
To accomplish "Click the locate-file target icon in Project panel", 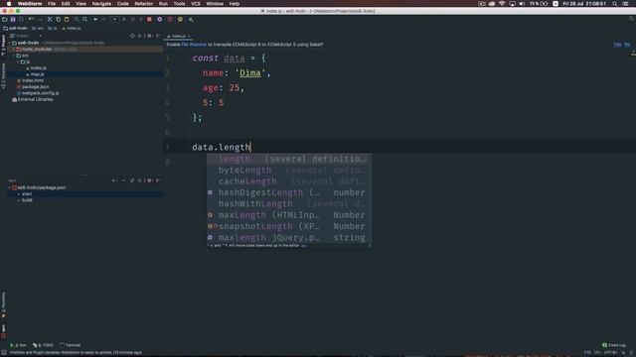I will tap(132, 36).
